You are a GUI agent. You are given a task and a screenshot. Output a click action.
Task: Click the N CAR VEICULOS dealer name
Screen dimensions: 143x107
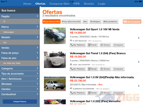[80, 41]
